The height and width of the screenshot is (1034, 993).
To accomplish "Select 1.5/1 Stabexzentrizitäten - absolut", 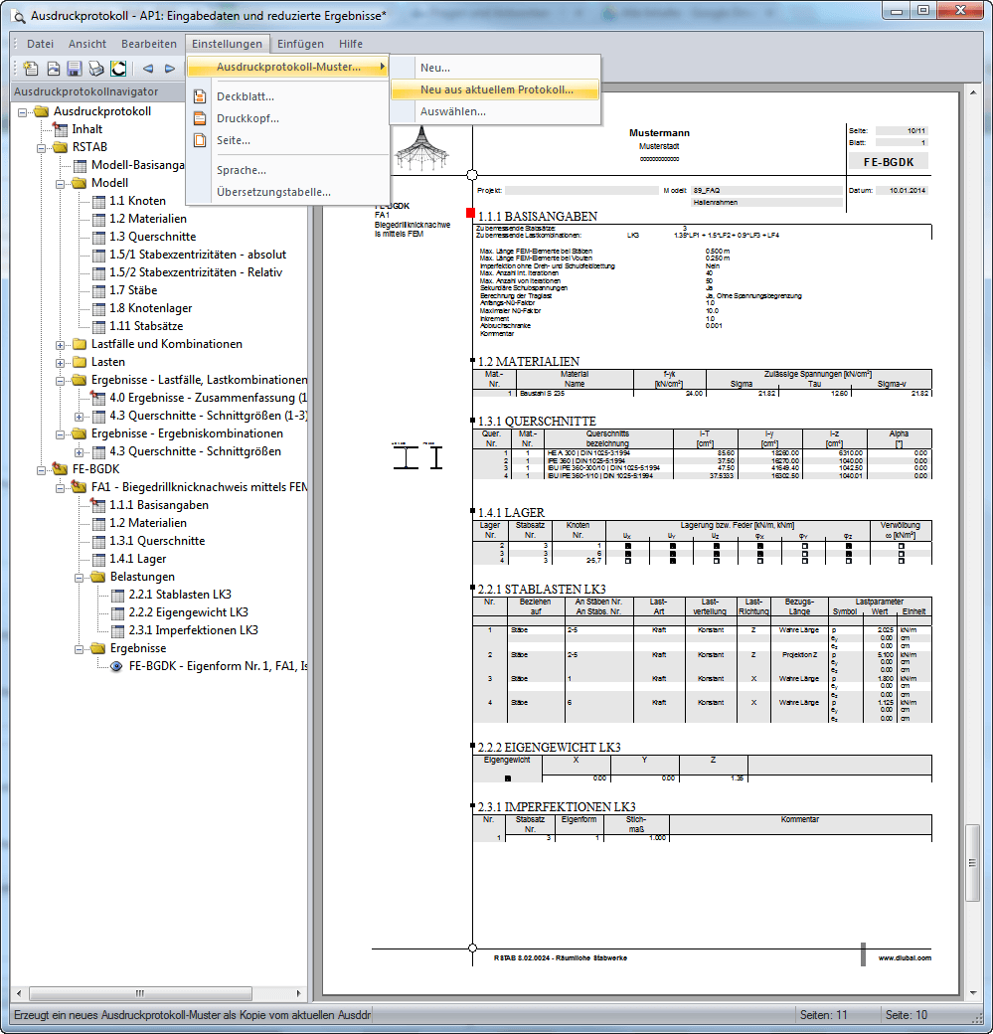I will [198, 255].
